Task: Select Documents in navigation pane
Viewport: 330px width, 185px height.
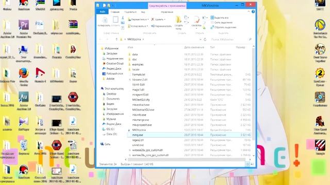Action: click(113, 99)
